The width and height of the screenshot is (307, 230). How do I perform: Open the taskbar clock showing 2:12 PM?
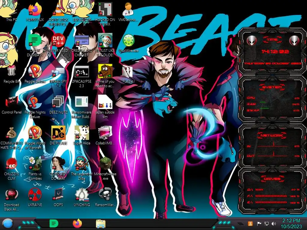coord(291,223)
